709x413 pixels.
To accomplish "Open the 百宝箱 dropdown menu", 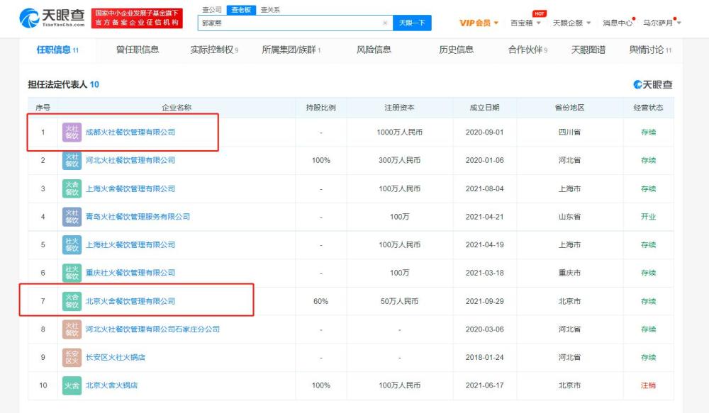I will point(525,23).
